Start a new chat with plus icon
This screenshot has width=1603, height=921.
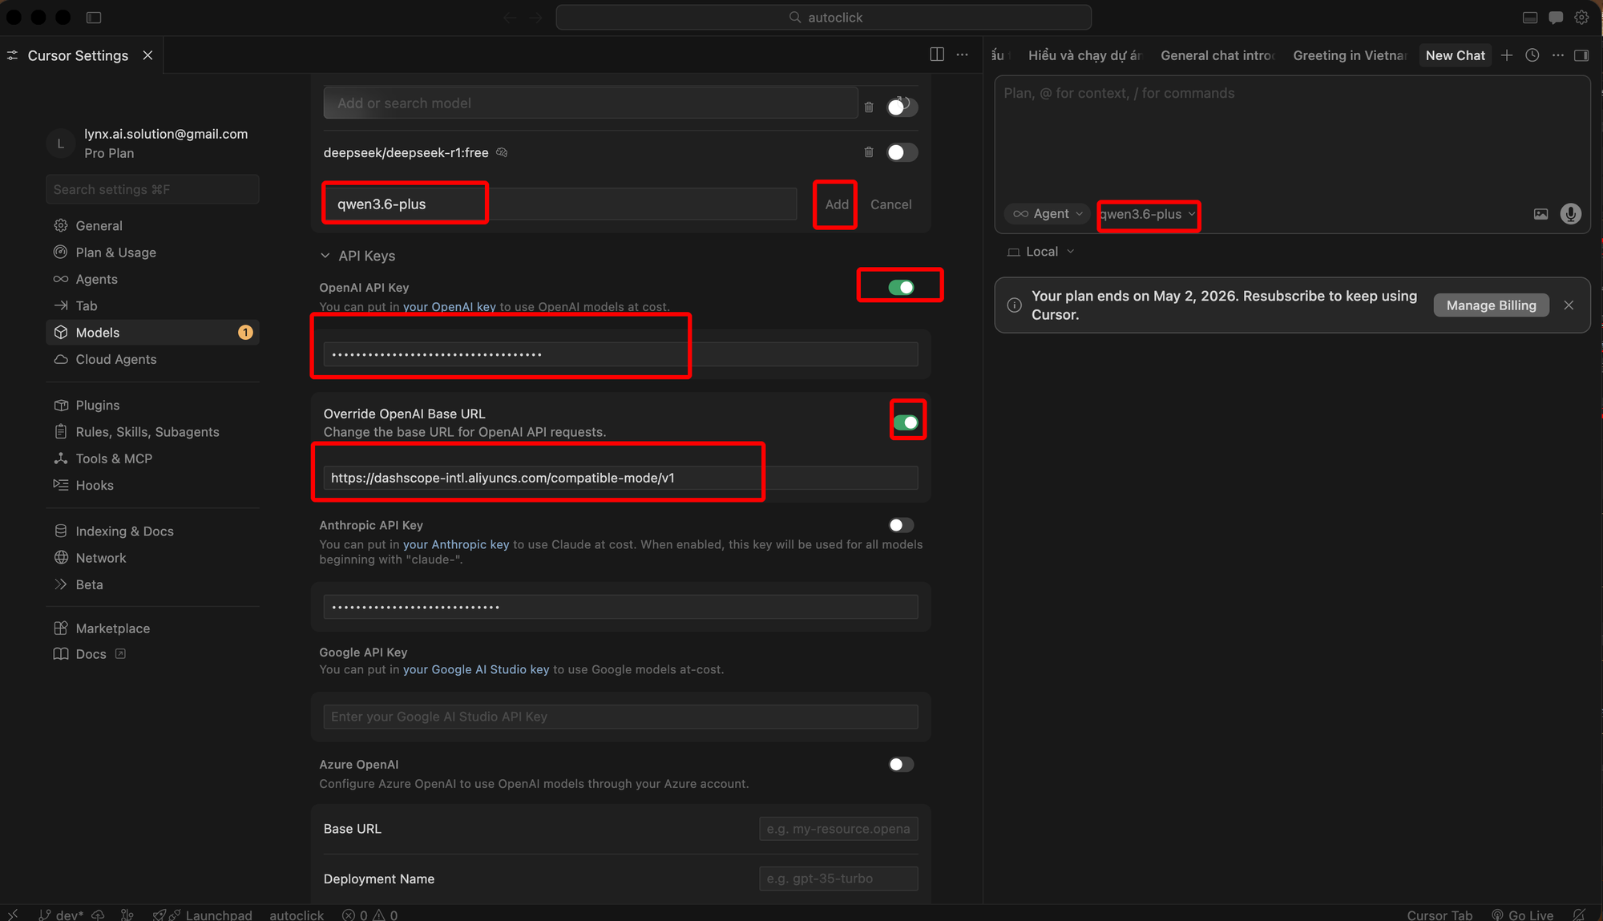click(x=1507, y=55)
